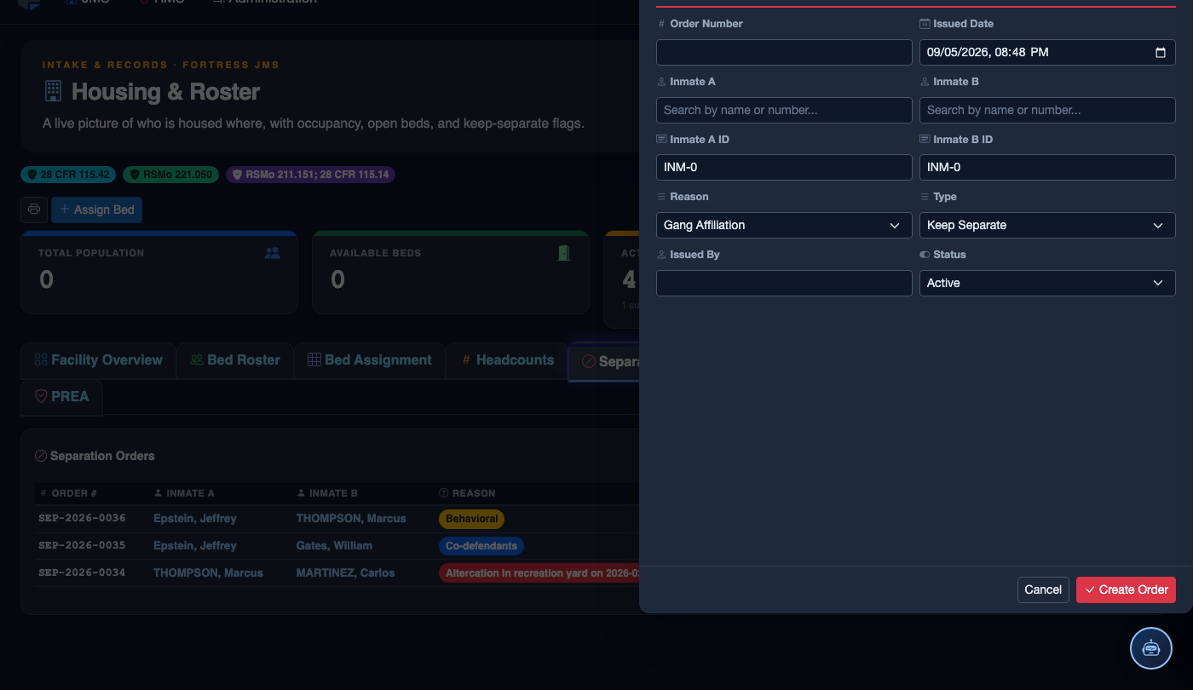The width and height of the screenshot is (1193, 690).
Task: Click Gates, William in Inmate B column
Action: point(334,545)
